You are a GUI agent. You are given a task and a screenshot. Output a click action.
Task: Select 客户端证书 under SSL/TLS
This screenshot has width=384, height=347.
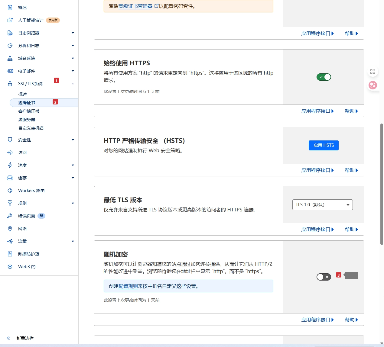tap(29, 111)
